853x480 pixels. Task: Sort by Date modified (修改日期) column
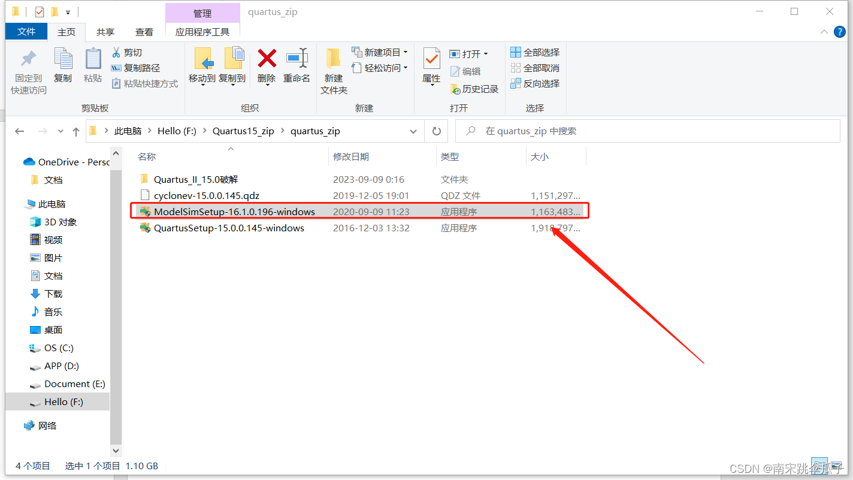351,157
